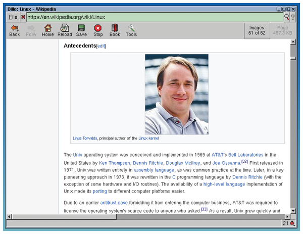303x234 pixels.
Task: Close the Dillo window
Action: point(293,9)
